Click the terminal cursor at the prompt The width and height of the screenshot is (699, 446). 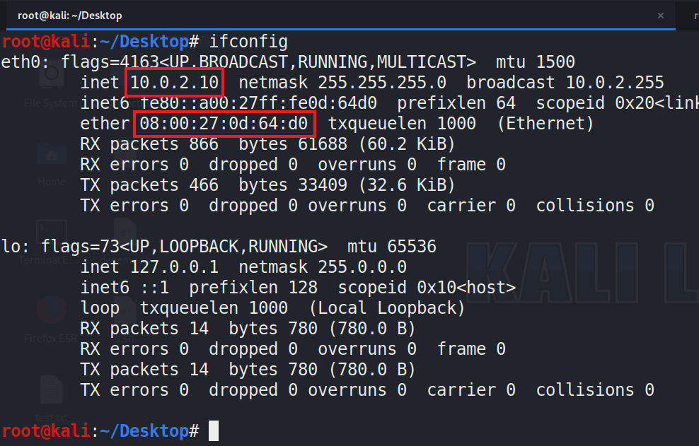pos(214,430)
